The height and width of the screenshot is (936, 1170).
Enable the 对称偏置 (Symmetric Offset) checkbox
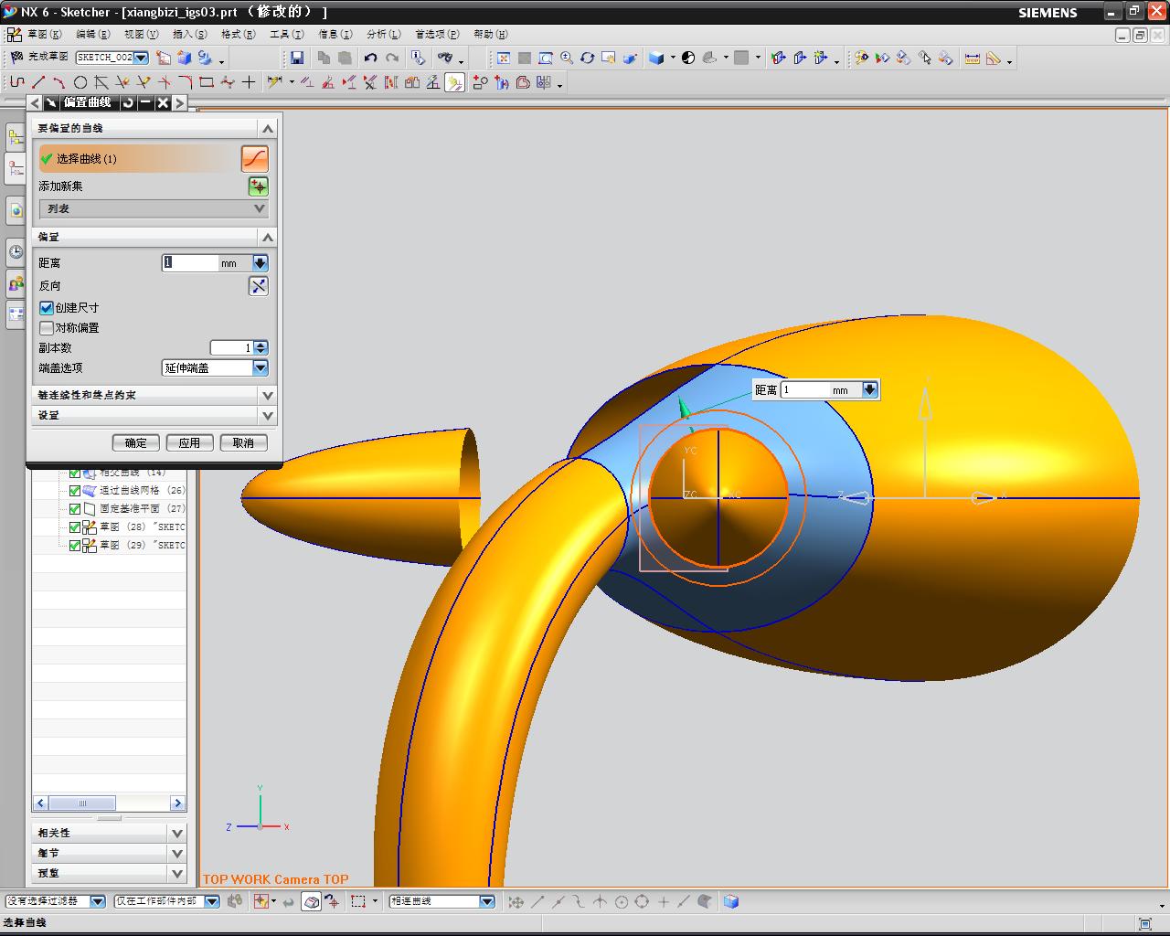47,328
